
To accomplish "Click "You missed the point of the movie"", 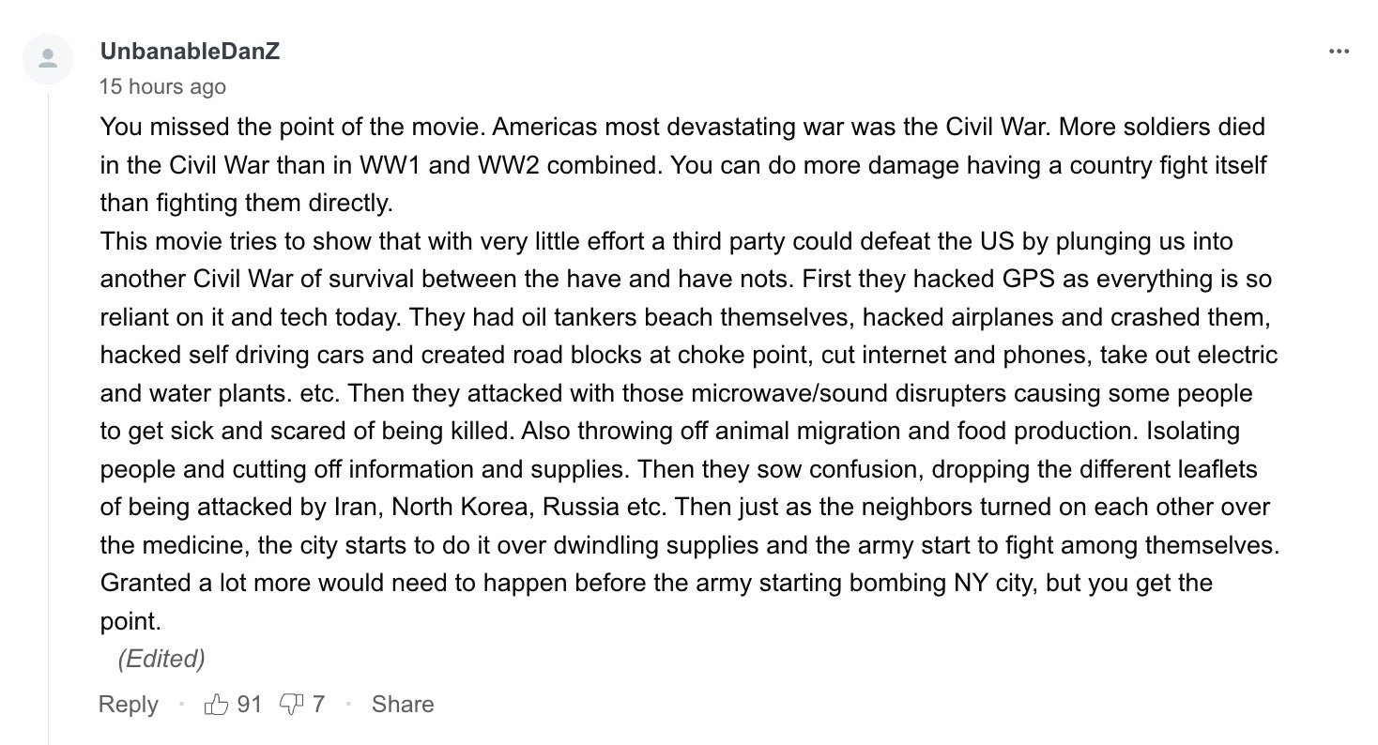I will pos(292,127).
